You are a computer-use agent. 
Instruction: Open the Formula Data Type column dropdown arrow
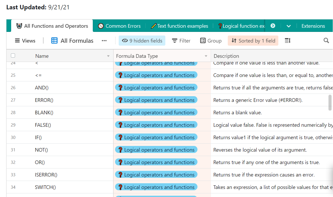point(206,56)
